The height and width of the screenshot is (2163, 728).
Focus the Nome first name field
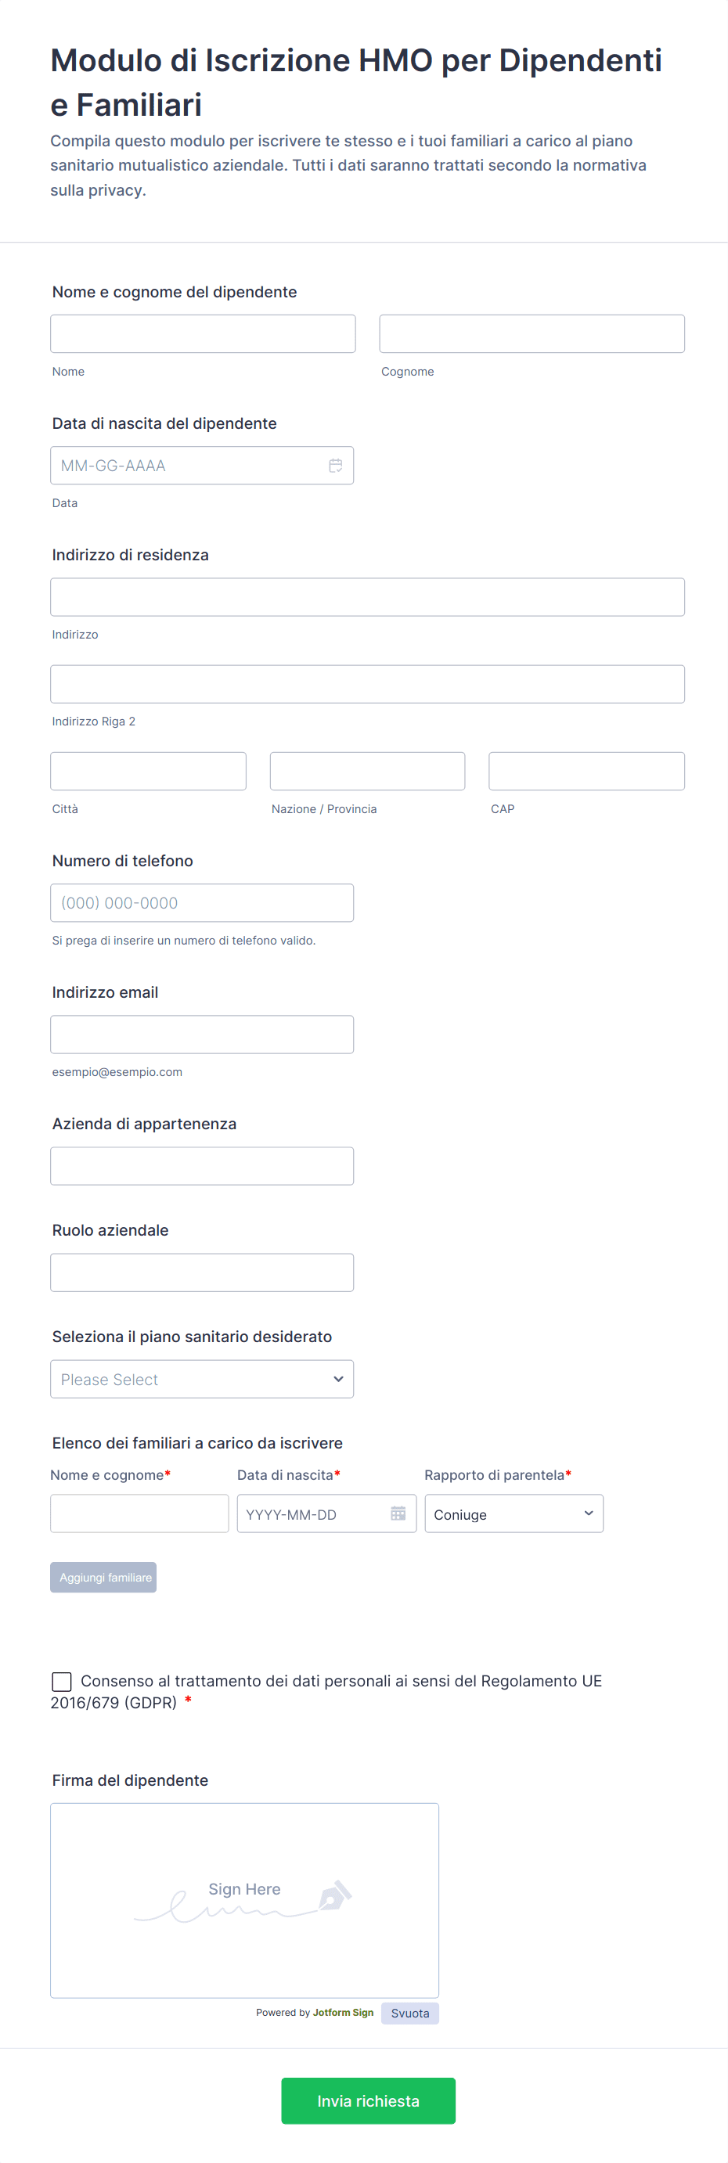tap(203, 333)
